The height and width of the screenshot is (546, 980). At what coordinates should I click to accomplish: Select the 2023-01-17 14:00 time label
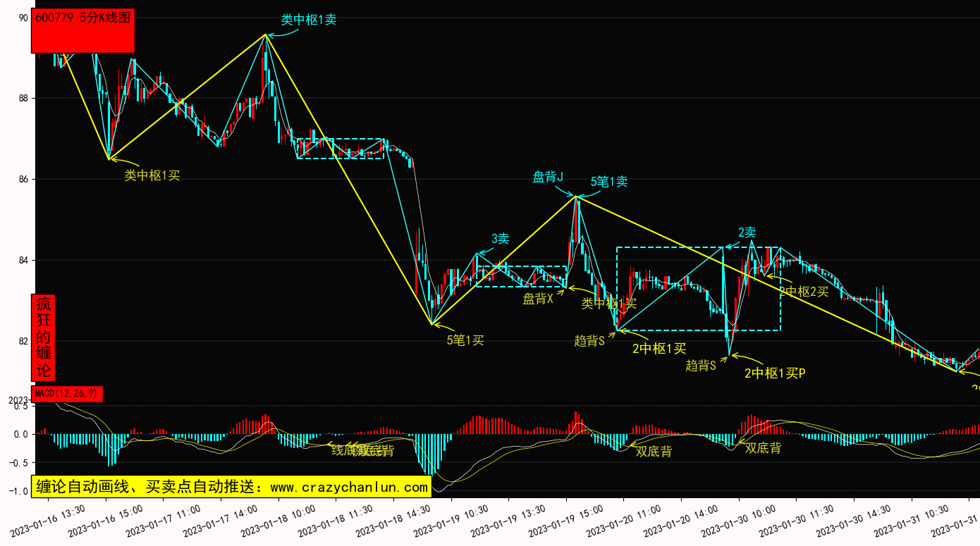coord(221,520)
